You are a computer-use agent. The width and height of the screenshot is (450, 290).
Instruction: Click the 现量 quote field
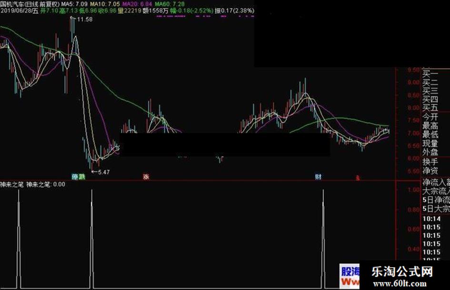tap(430, 143)
